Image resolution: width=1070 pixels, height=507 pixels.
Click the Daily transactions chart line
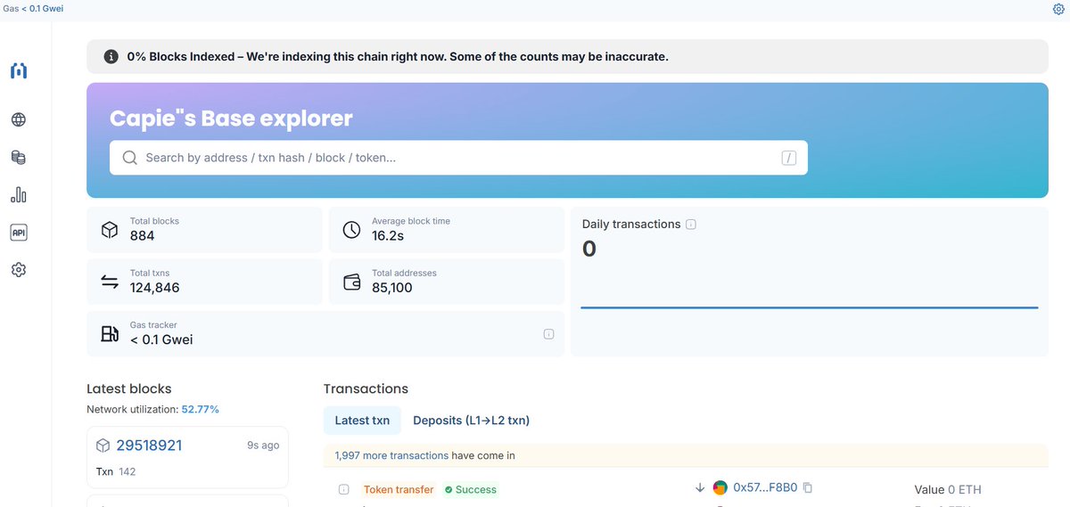[809, 307]
